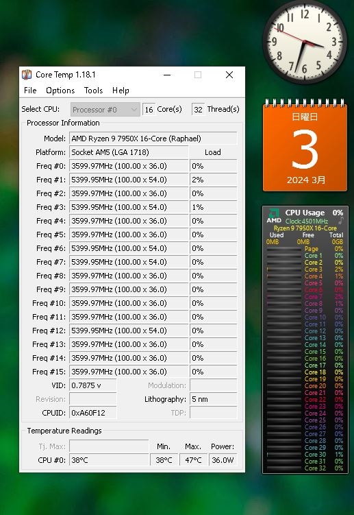This screenshot has height=515, width=354.
Task: Click the Core 32 label in CPU gadget
Action: click(x=315, y=468)
